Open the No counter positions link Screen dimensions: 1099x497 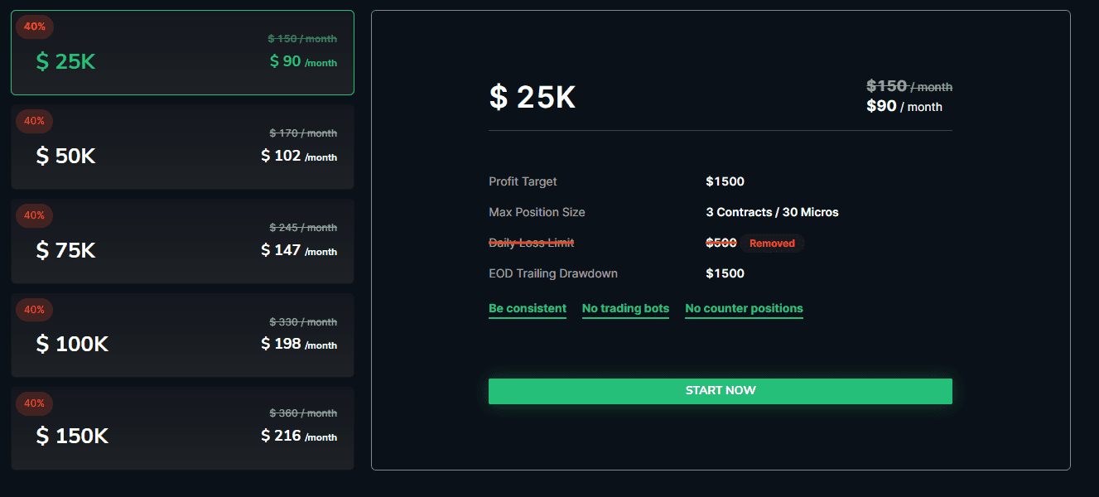(x=744, y=309)
